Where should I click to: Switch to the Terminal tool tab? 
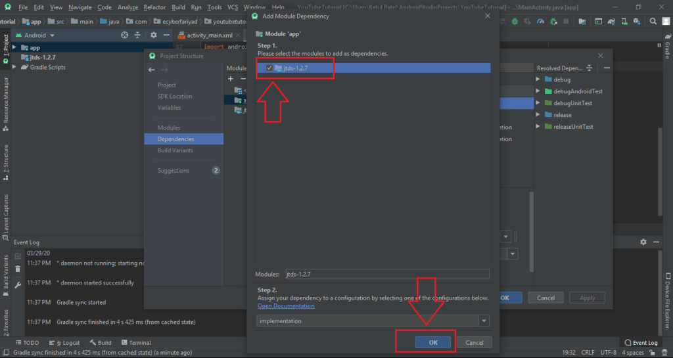click(135, 343)
